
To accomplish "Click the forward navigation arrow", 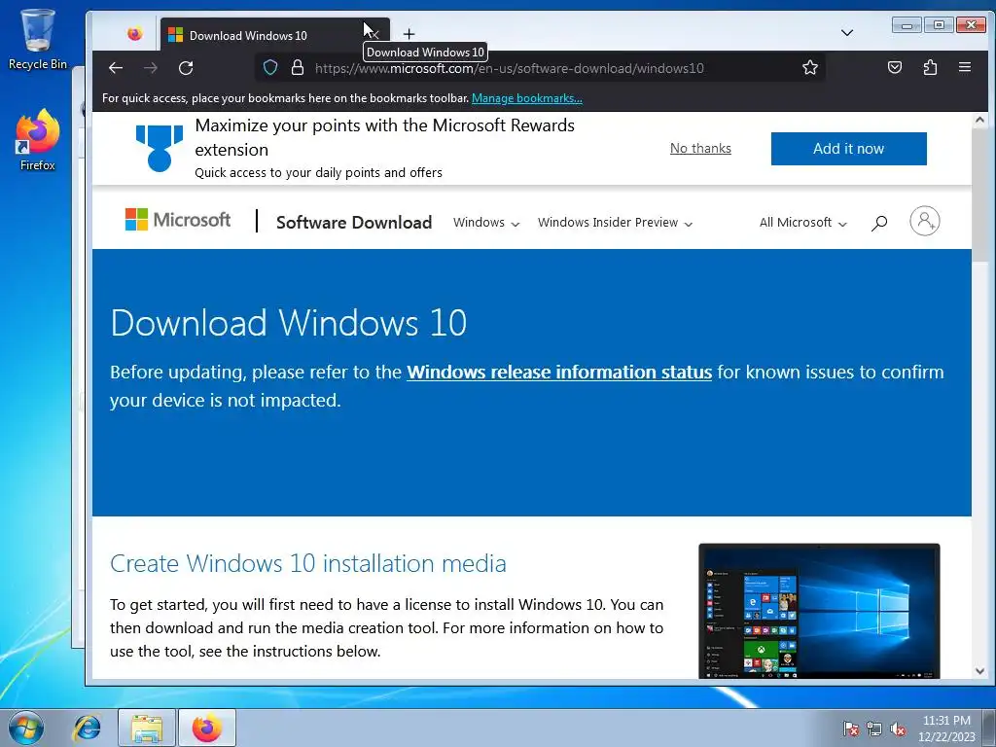I will 151,68.
